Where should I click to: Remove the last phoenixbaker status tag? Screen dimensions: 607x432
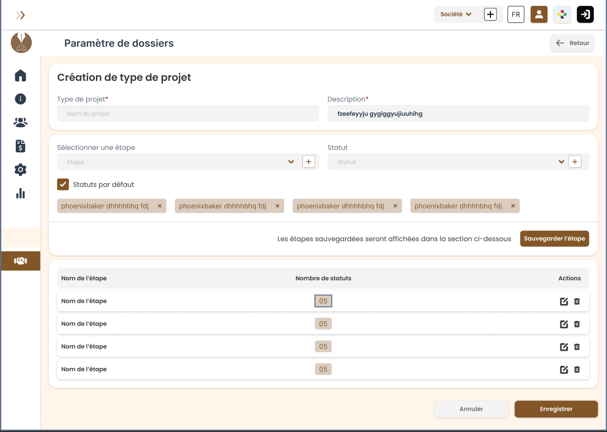pos(513,206)
